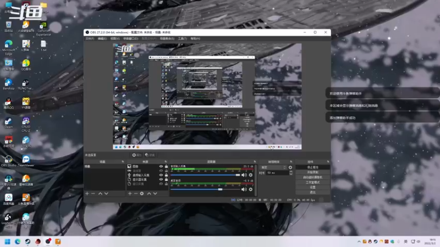Click 退出 exit button in Controls
Viewport: 440px width, 247px height.
[x=312, y=193]
